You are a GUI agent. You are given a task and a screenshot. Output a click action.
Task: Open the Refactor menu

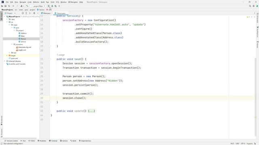point(36,2)
